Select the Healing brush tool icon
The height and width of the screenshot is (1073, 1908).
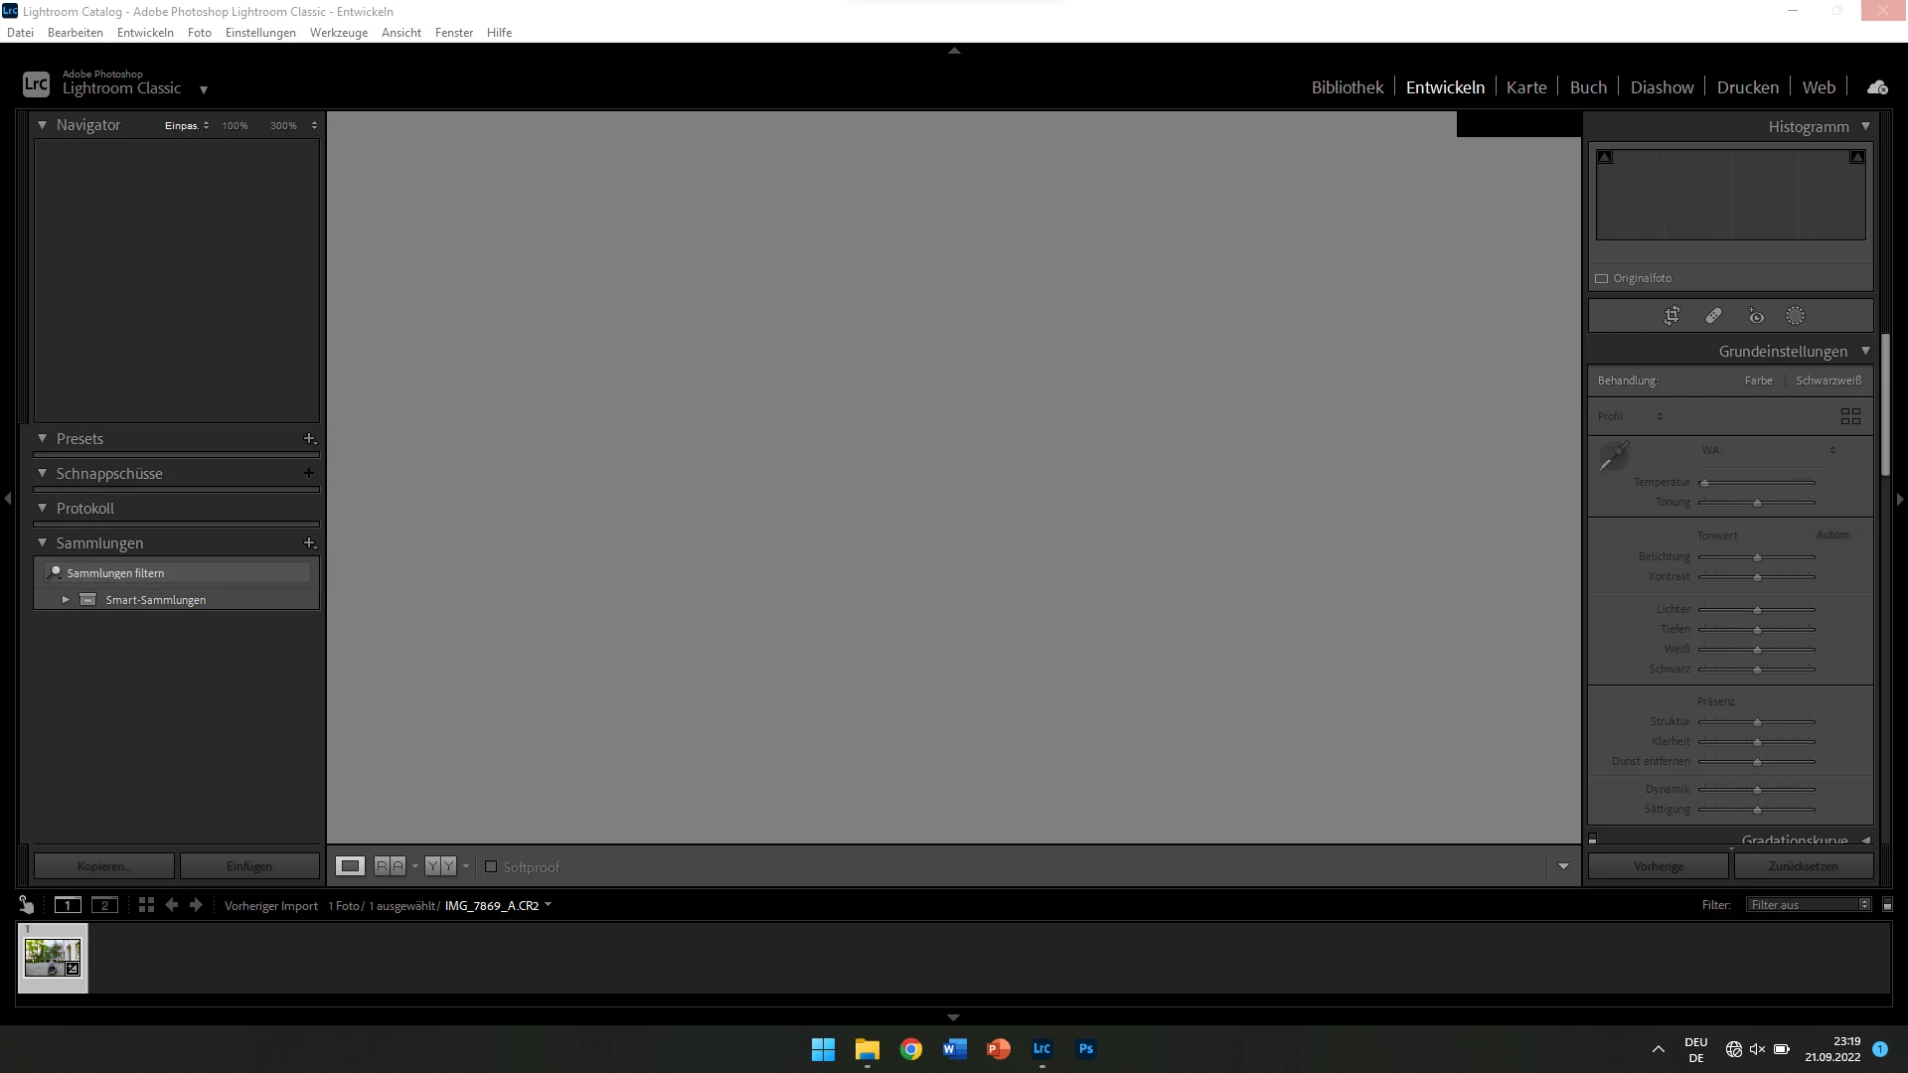[1713, 316]
